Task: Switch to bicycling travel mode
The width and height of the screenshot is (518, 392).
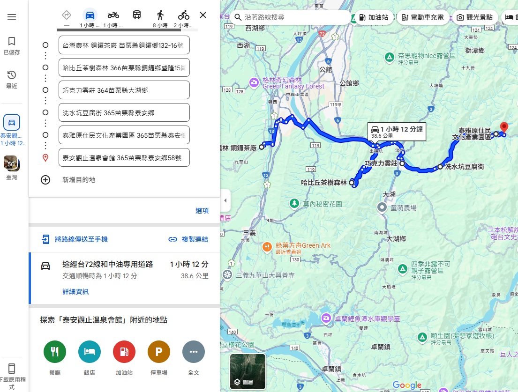Action: (x=184, y=15)
